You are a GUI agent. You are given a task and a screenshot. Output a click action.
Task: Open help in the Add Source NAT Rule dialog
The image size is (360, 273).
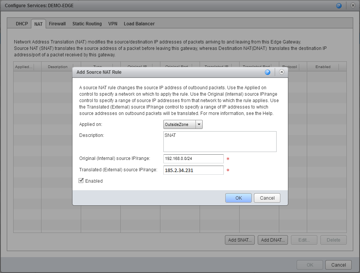point(268,72)
